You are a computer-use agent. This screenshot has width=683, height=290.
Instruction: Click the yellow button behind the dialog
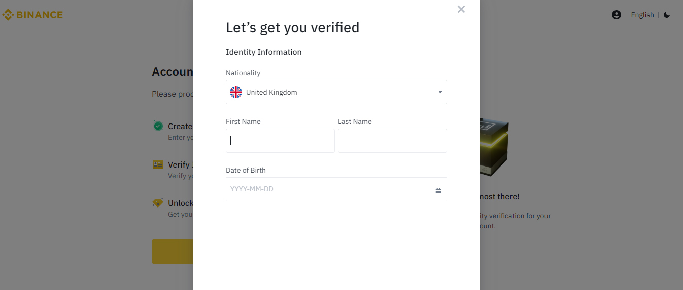click(x=173, y=252)
